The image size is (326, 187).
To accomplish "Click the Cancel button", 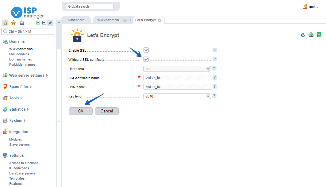I will (x=107, y=111).
